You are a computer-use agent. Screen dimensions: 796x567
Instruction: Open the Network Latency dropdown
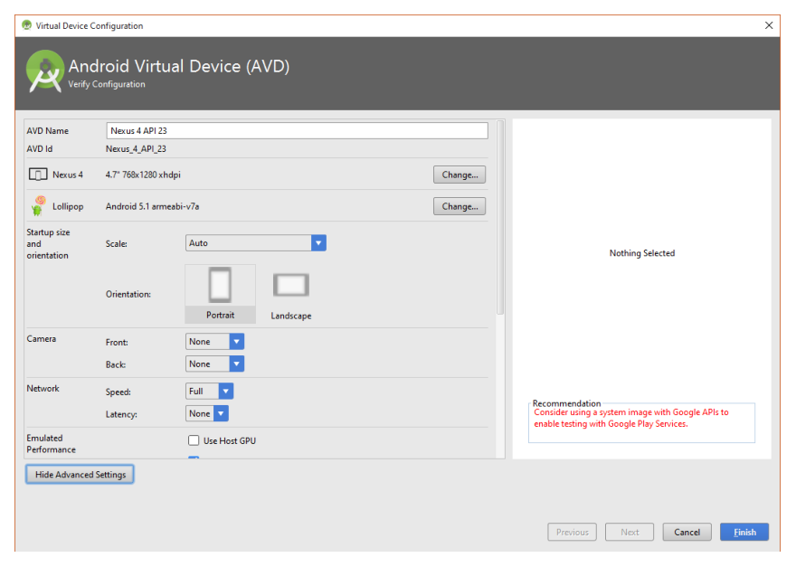[x=206, y=413]
